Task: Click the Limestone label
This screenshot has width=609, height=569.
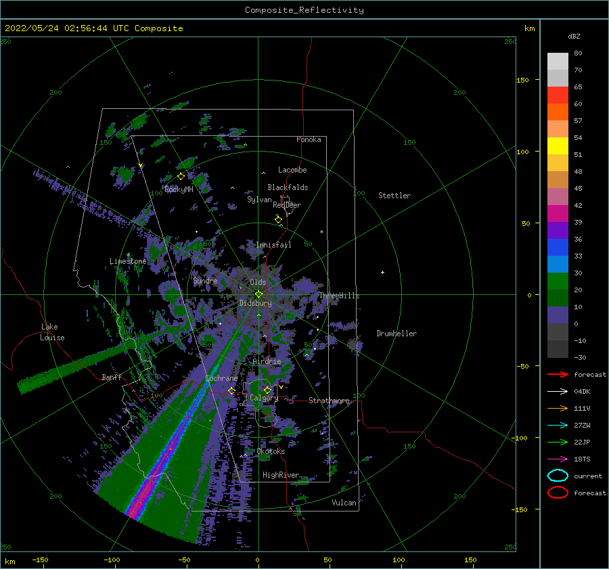Action: 128,261
